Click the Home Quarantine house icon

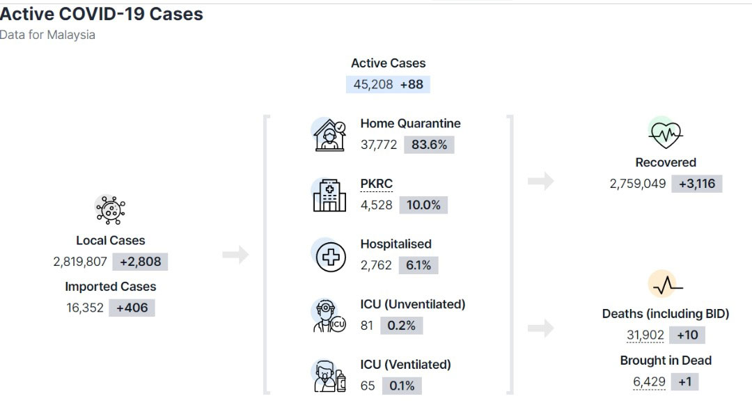click(x=329, y=135)
